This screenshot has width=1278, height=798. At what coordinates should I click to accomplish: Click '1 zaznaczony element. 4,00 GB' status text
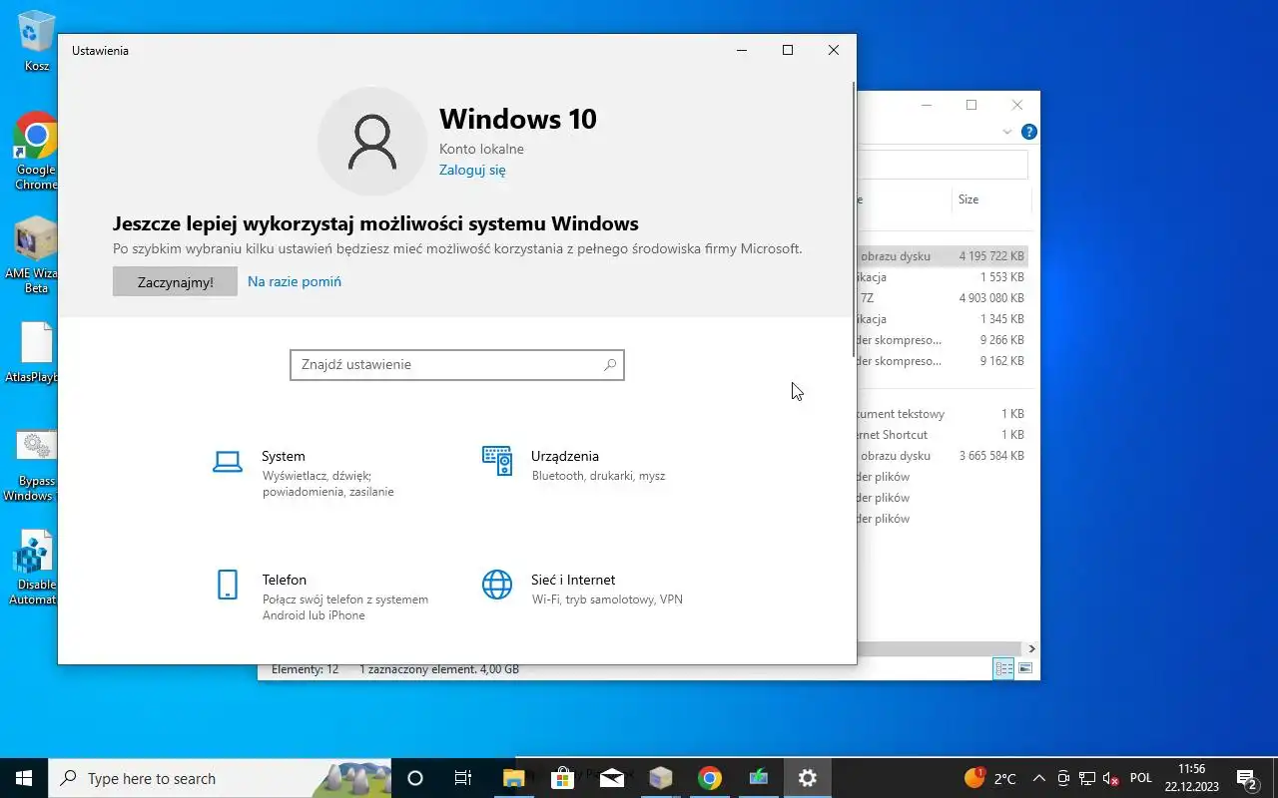(439, 670)
